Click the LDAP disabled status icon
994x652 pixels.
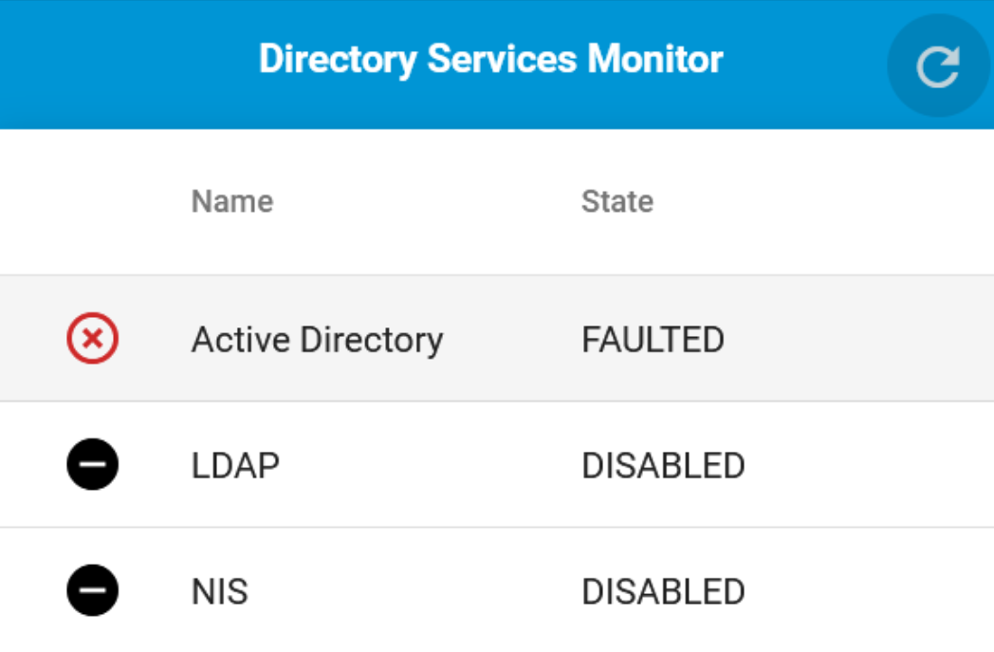click(93, 464)
